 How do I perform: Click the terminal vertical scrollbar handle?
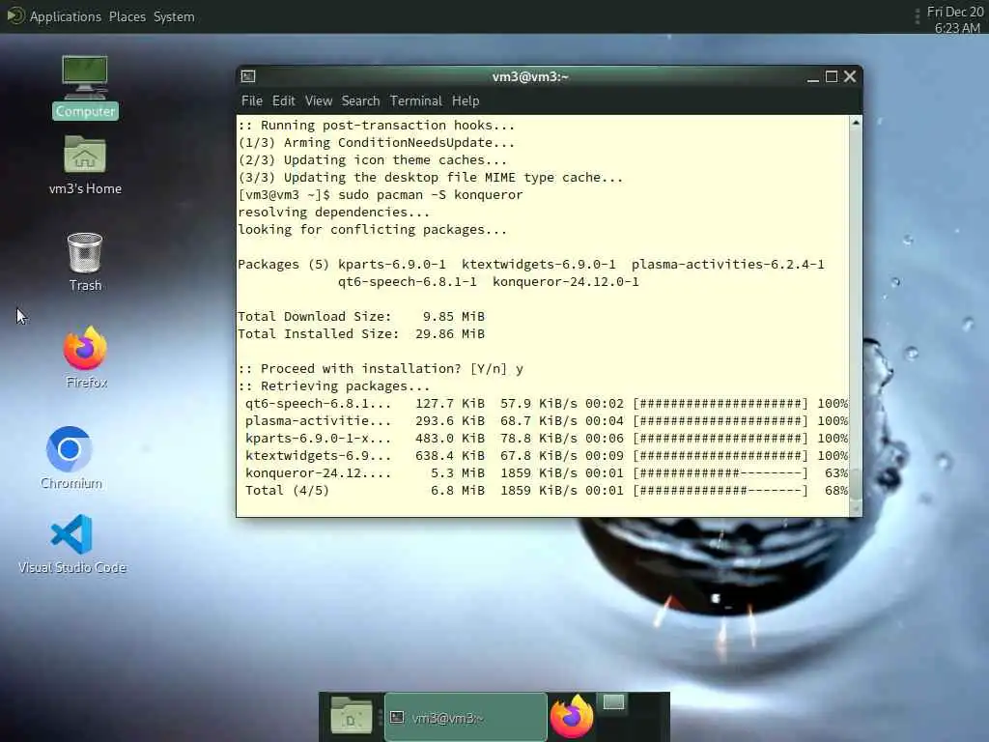click(856, 483)
